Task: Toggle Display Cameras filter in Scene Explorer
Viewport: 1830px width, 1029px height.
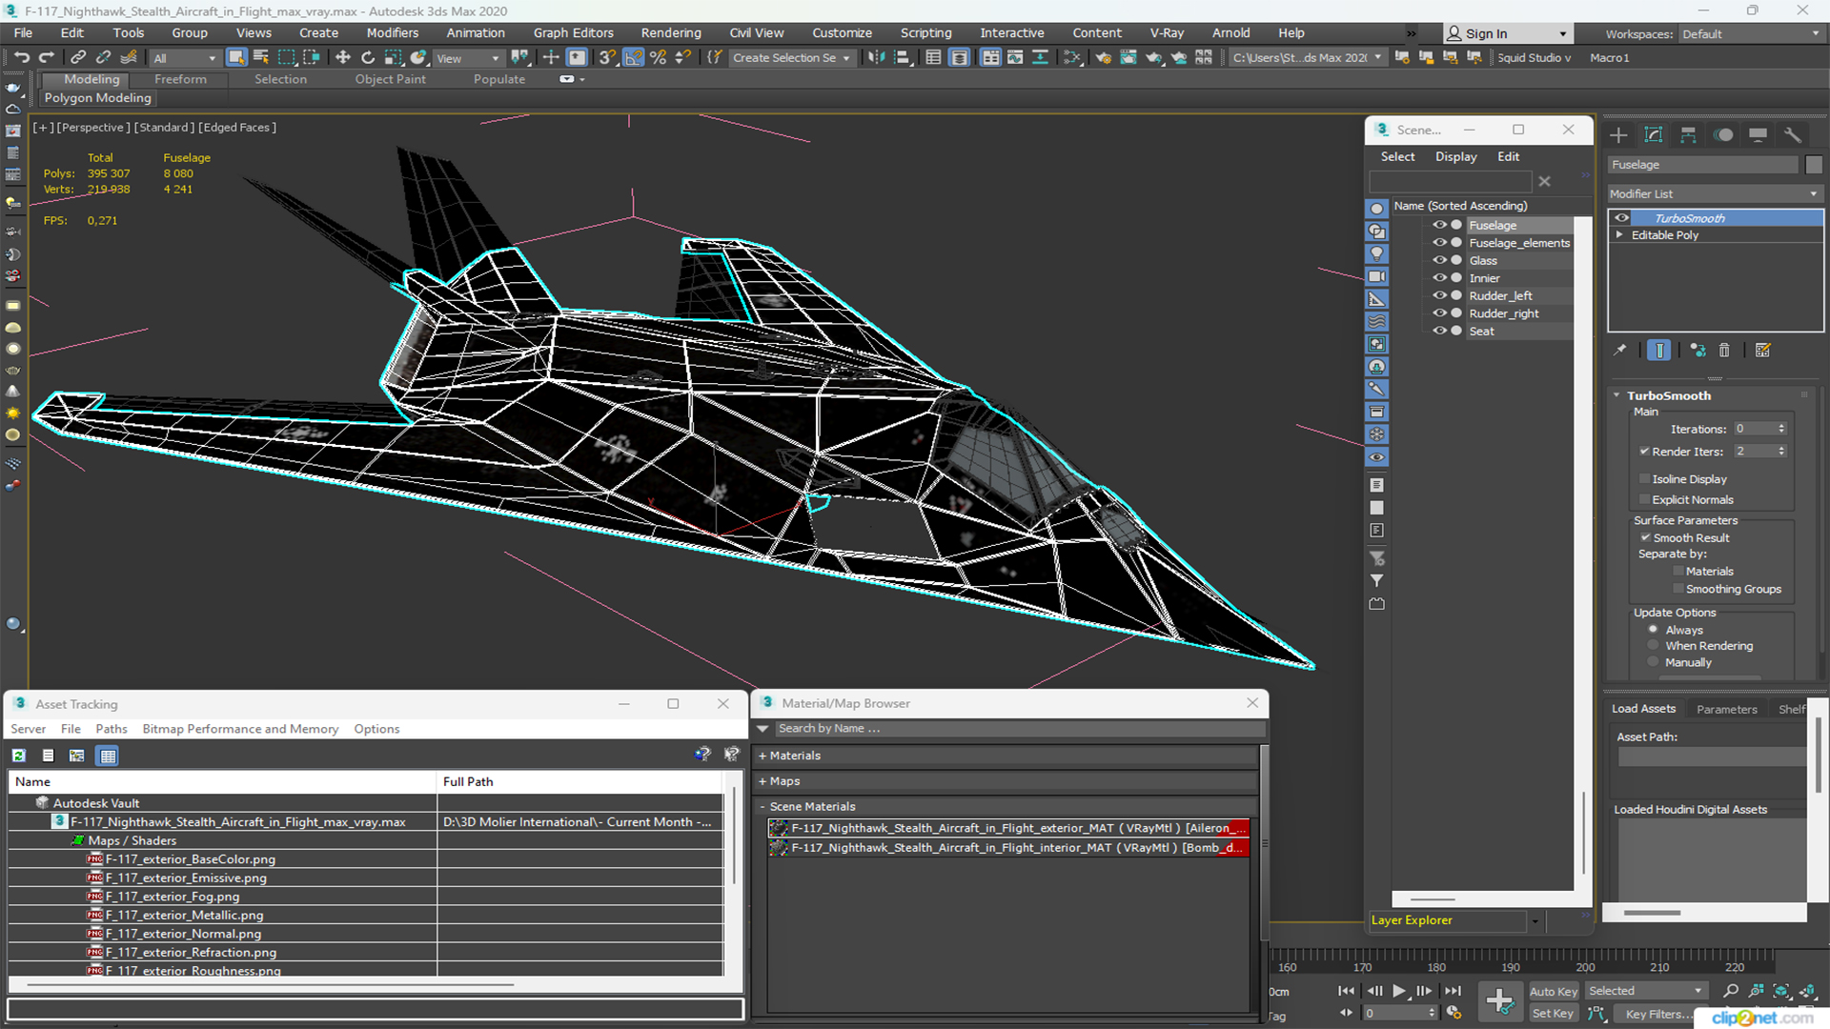Action: click(x=1376, y=276)
